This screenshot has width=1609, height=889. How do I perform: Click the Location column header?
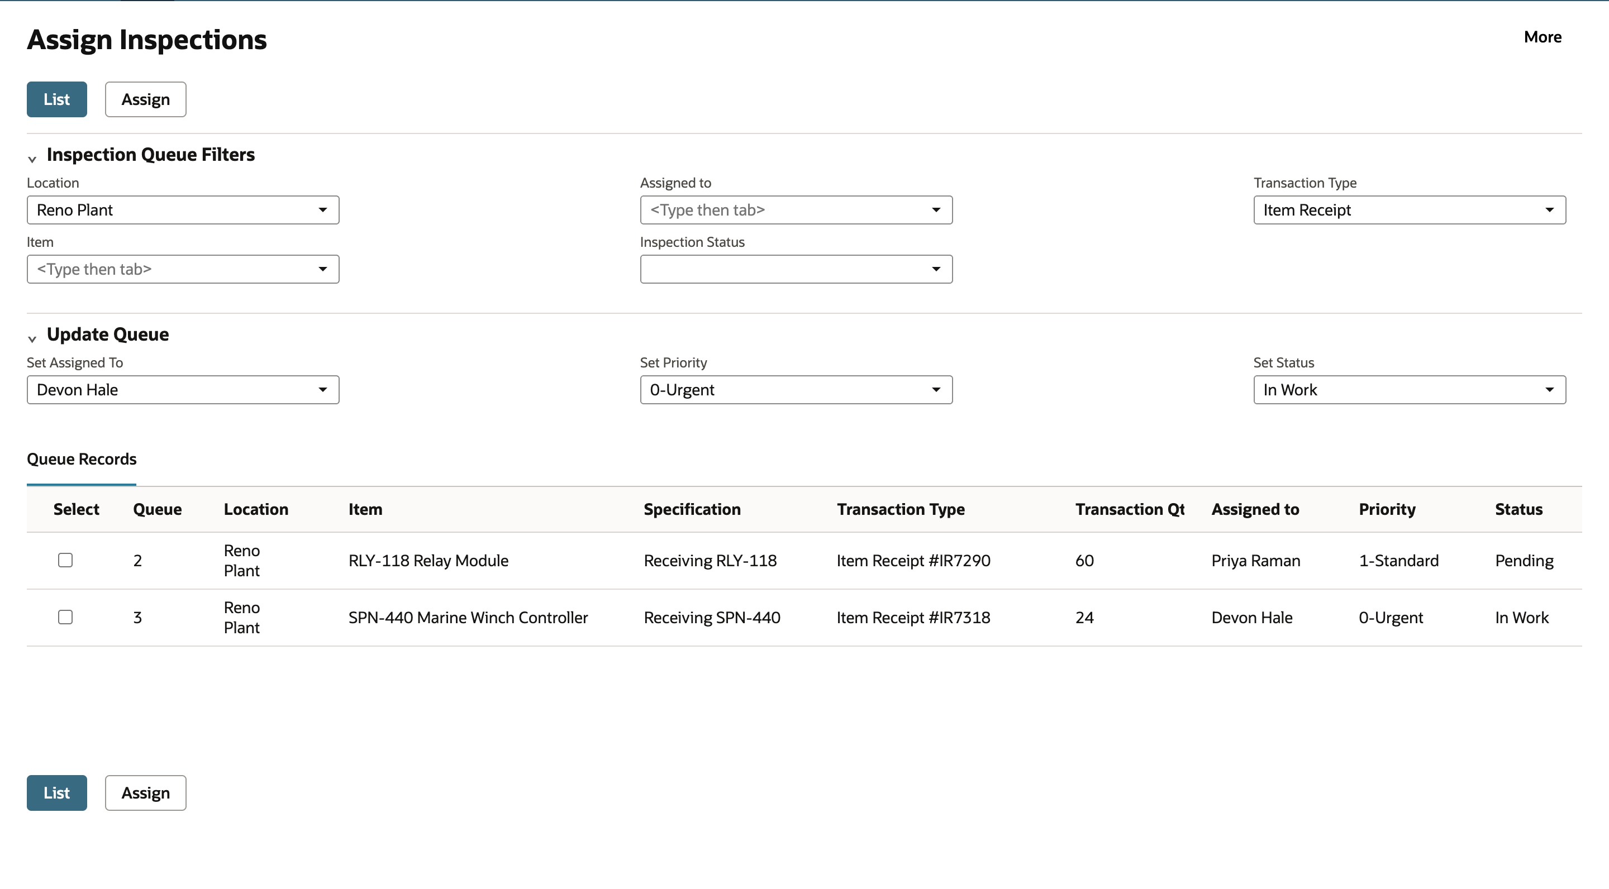point(256,509)
